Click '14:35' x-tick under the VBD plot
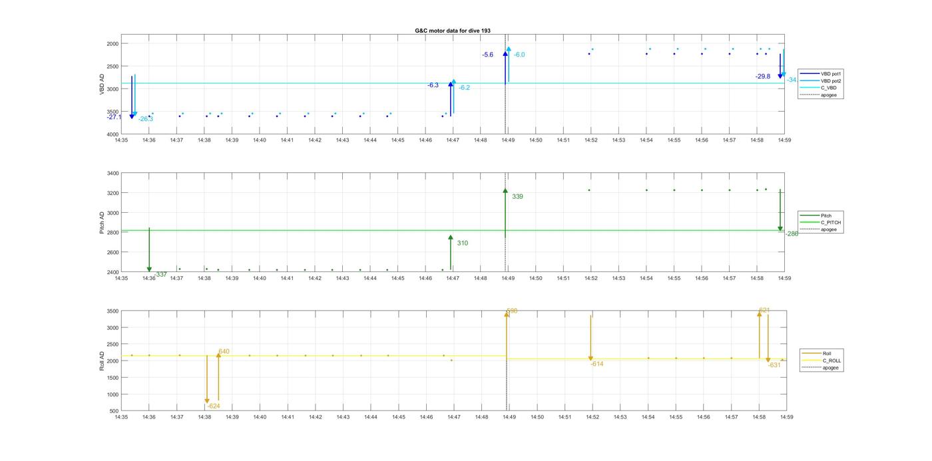Viewport: 932px width, 461px height. pos(121,140)
